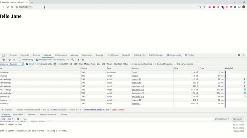Open console live expression eye icon
The width and height of the screenshot is (247, 138).
coord(18,119)
